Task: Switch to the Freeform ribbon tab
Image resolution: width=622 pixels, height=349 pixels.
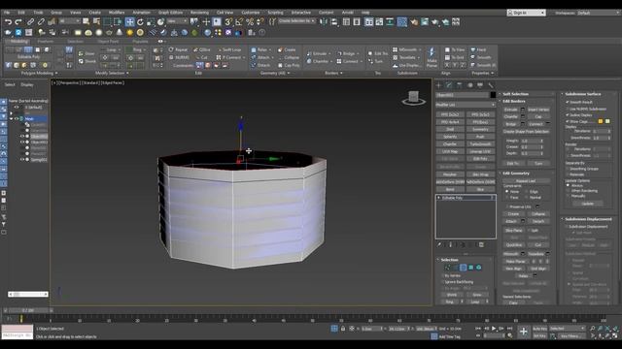Action: (45, 41)
